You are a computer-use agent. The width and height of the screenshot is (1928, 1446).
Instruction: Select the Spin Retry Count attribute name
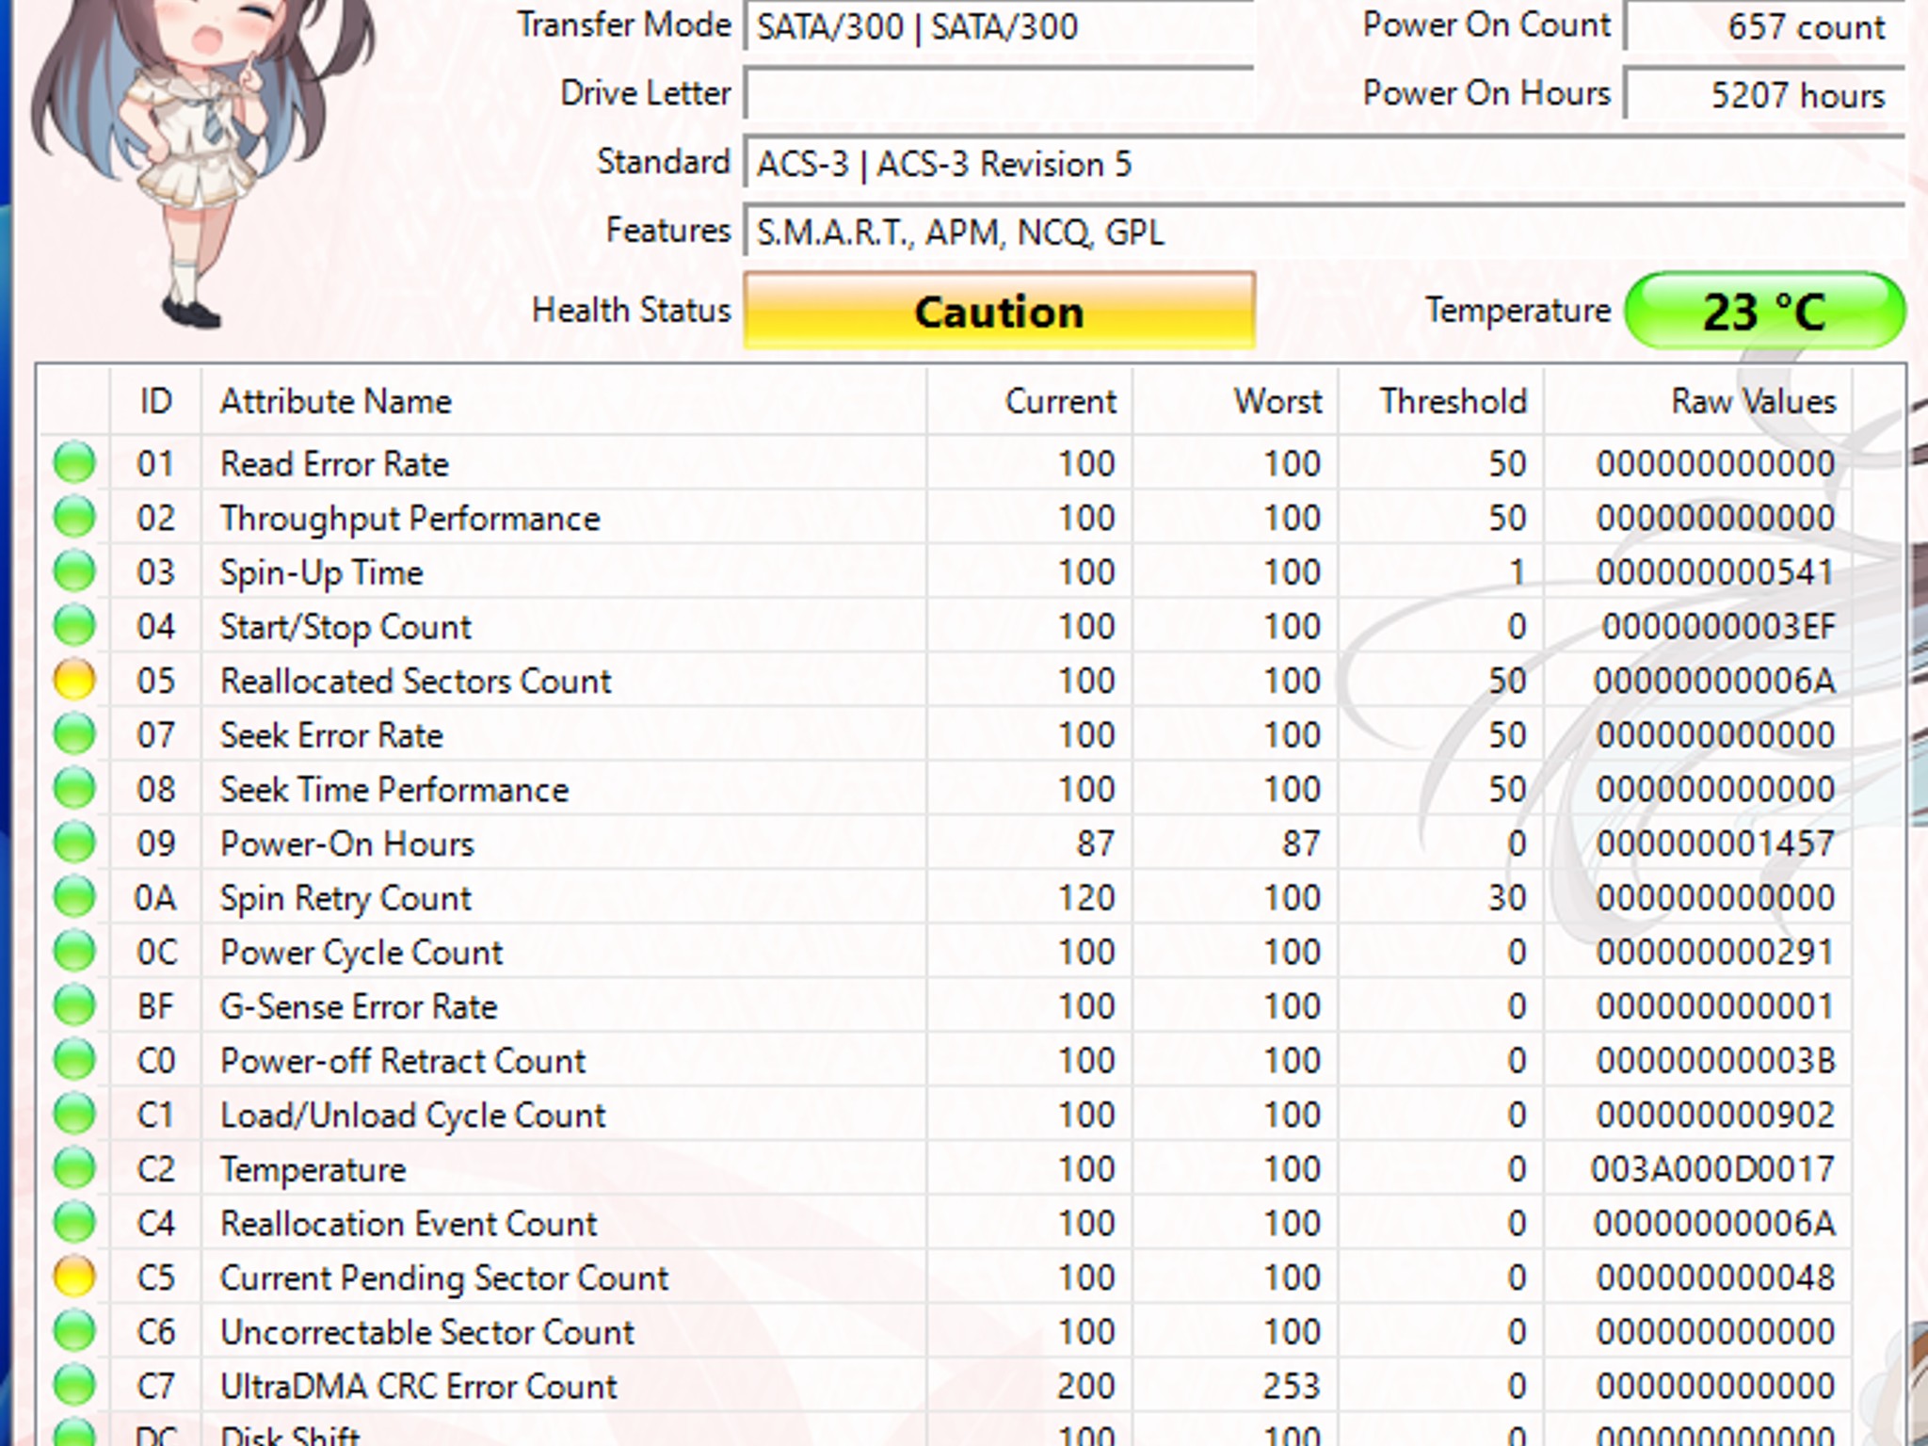pos(345,899)
